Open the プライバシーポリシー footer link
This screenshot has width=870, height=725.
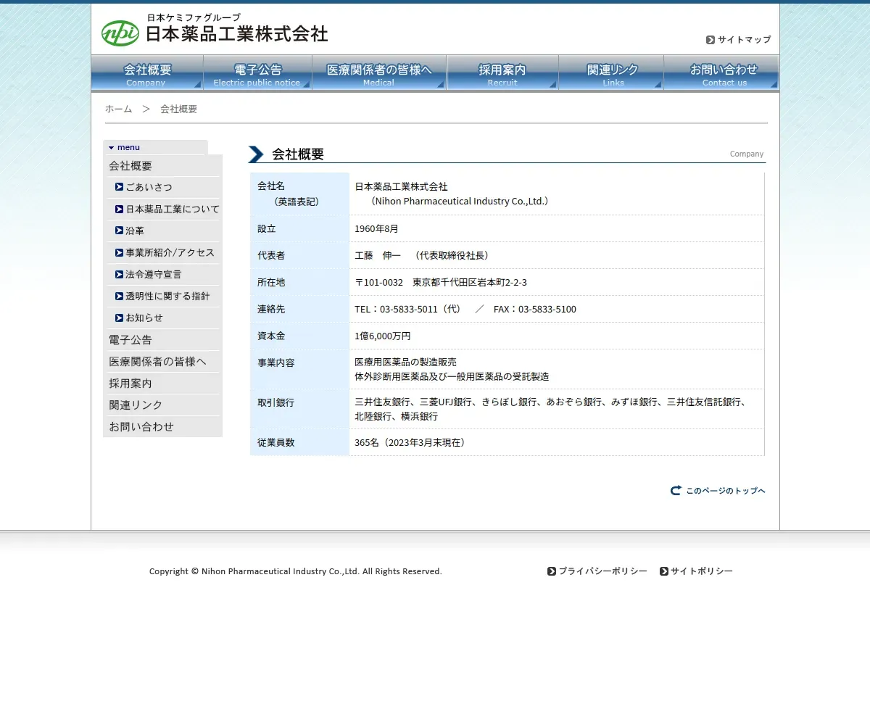(x=602, y=571)
